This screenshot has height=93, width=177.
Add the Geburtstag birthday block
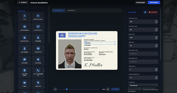[x=24, y=39]
